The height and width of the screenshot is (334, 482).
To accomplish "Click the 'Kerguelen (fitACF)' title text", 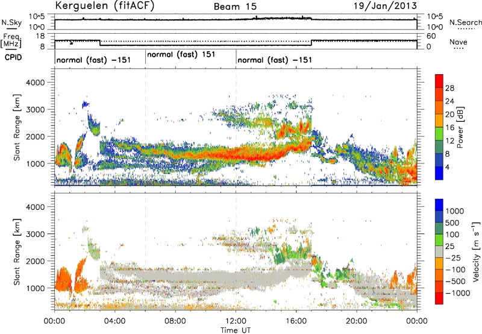I will click(x=104, y=5).
